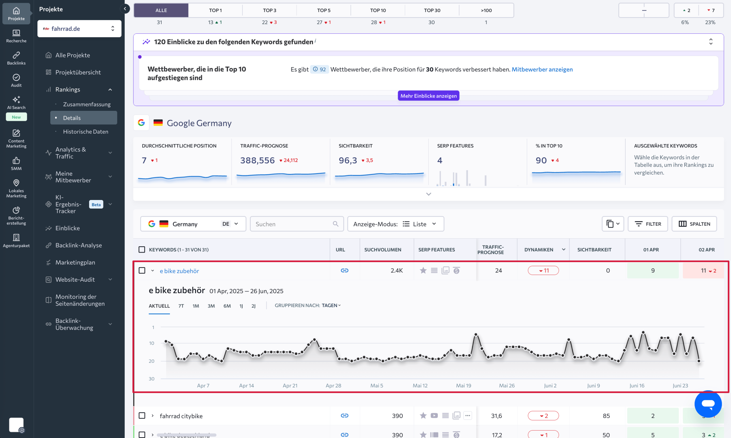Open Projekte in the left rail
Screen dimensions: 731x438
coord(16,14)
